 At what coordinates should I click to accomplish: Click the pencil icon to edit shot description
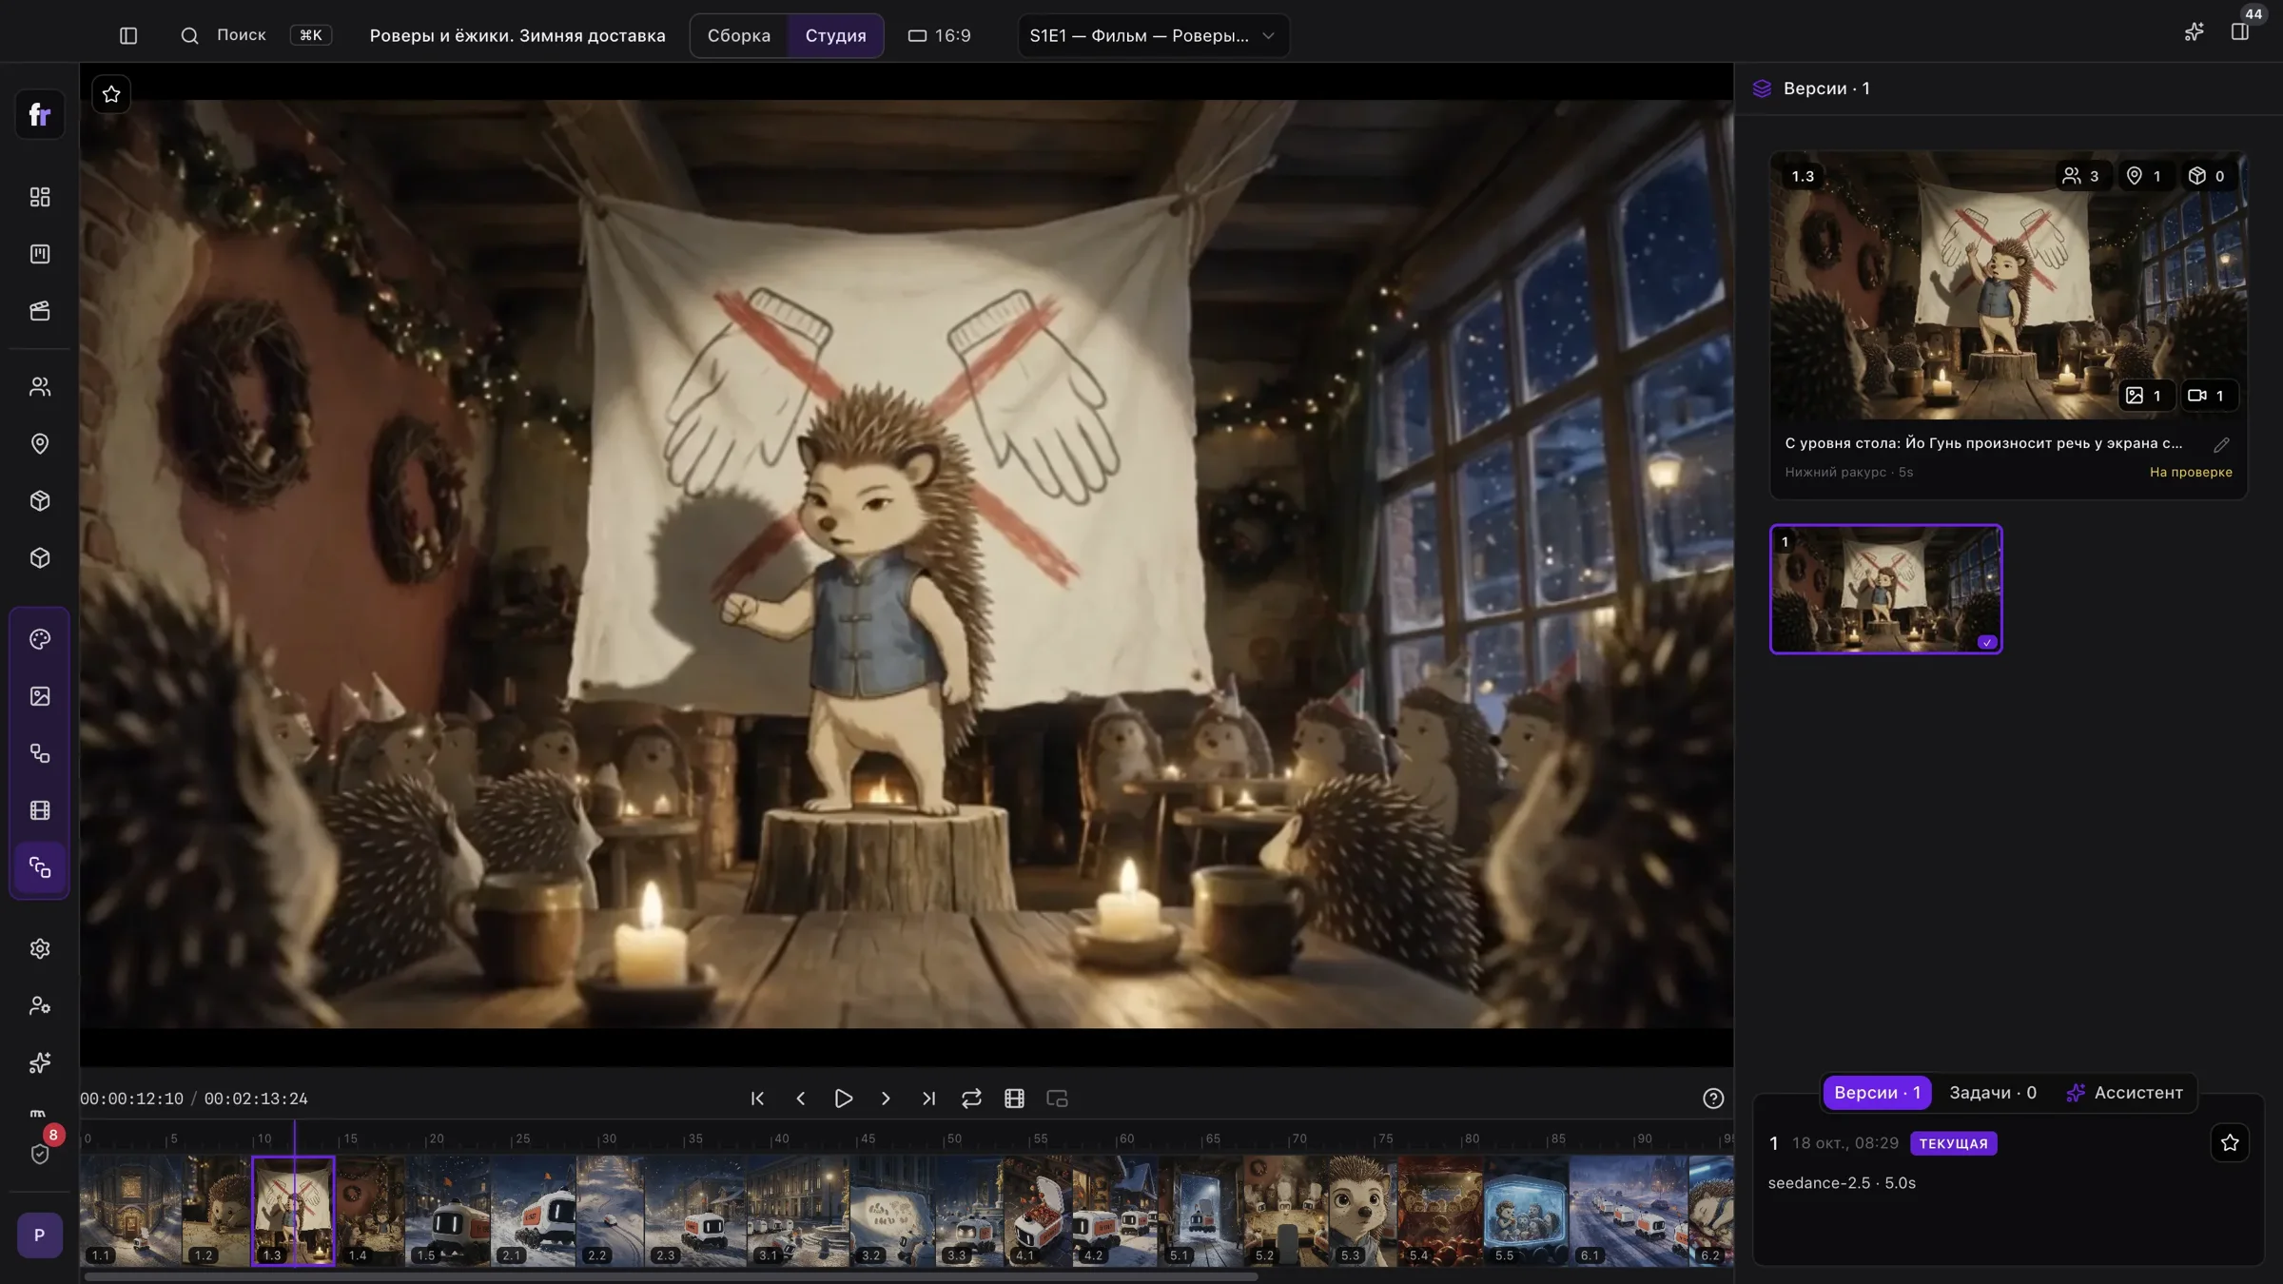2221,444
